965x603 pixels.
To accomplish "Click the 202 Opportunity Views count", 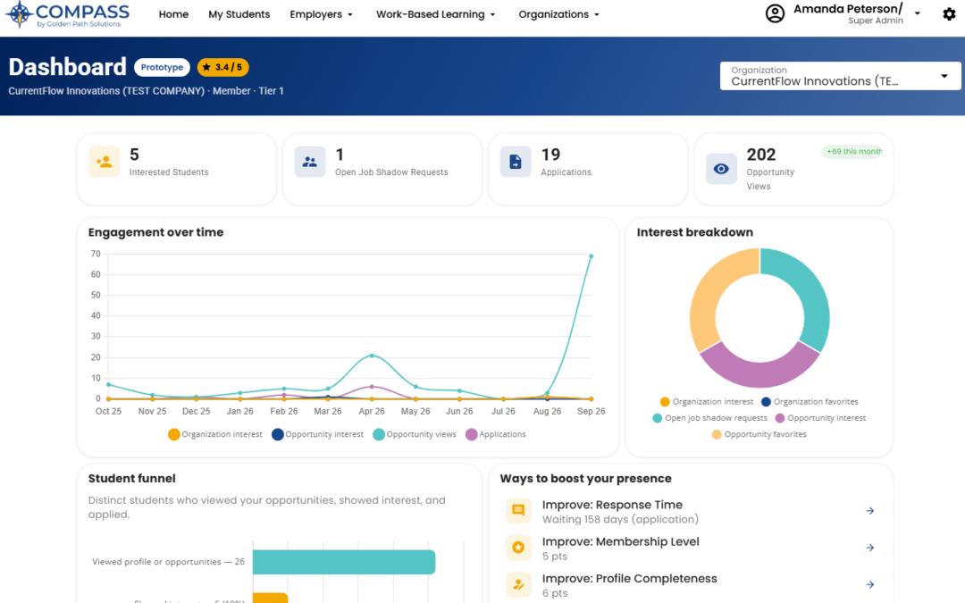I will click(x=760, y=155).
